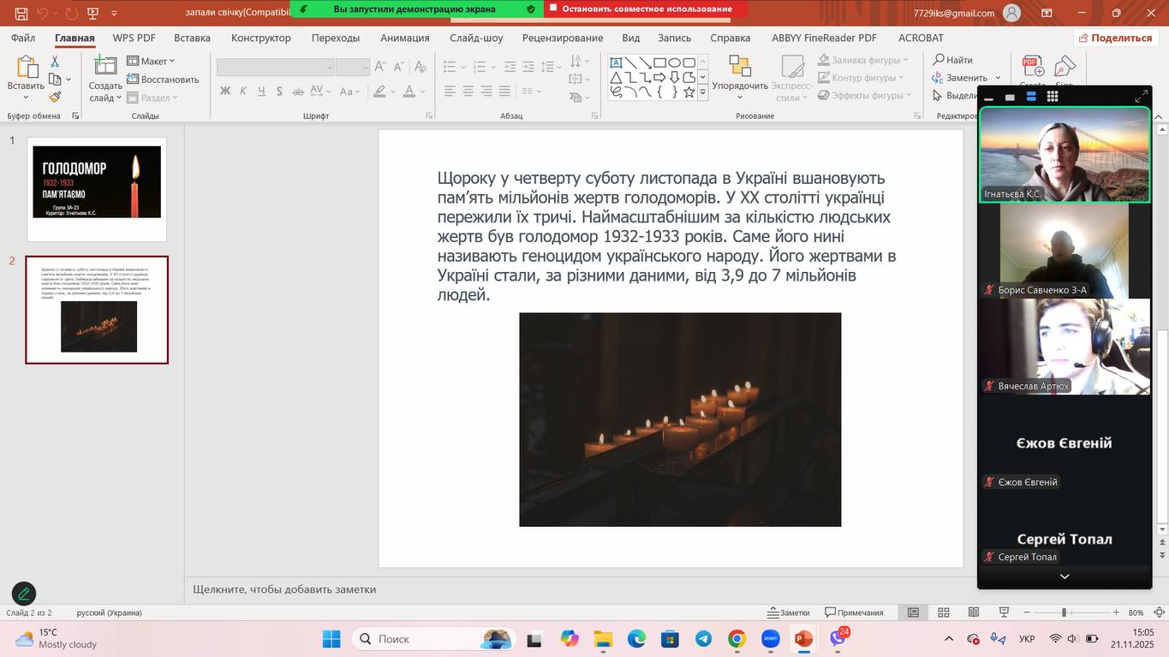Switch to Reading view in status bar
This screenshot has width=1169, height=657.
tap(973, 613)
